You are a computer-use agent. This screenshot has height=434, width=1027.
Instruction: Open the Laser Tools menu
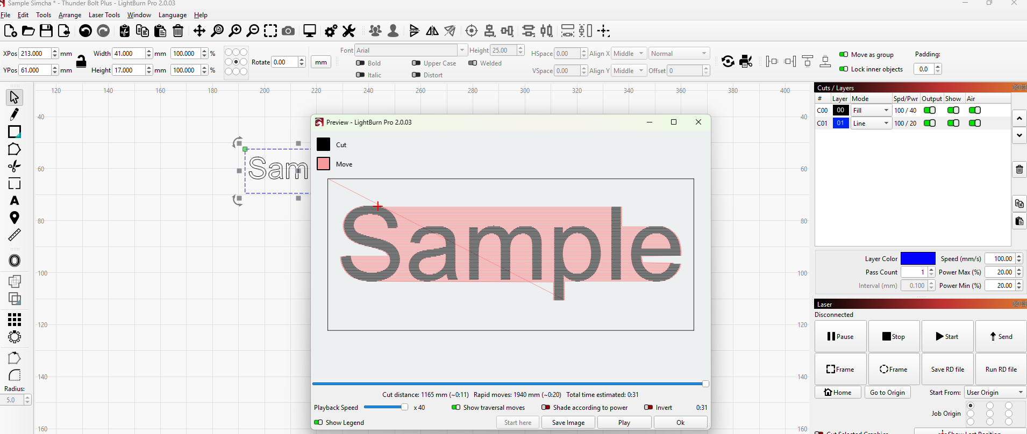[x=104, y=15]
